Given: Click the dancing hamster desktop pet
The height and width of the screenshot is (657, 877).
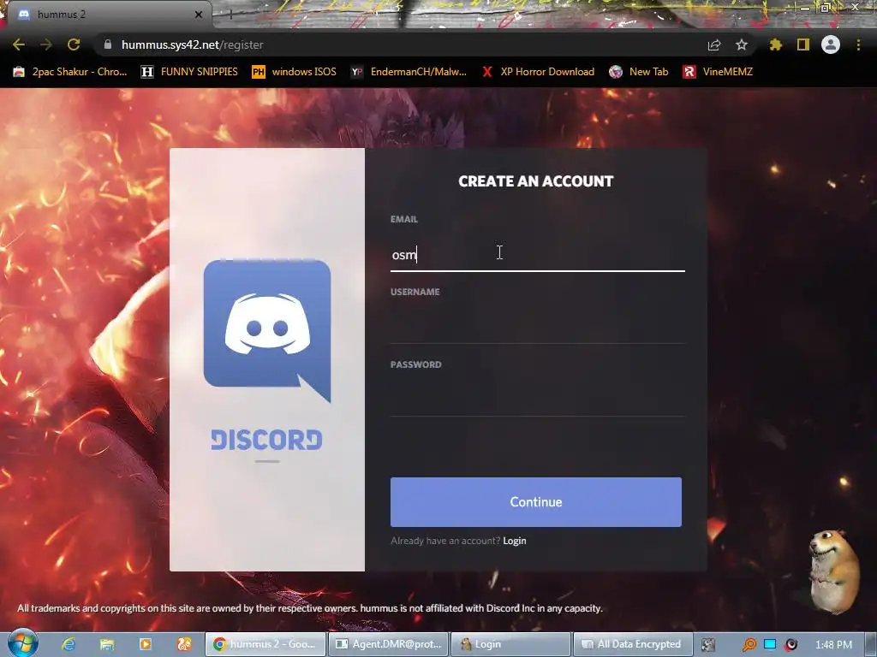Looking at the screenshot, I should pyautogui.click(x=833, y=571).
